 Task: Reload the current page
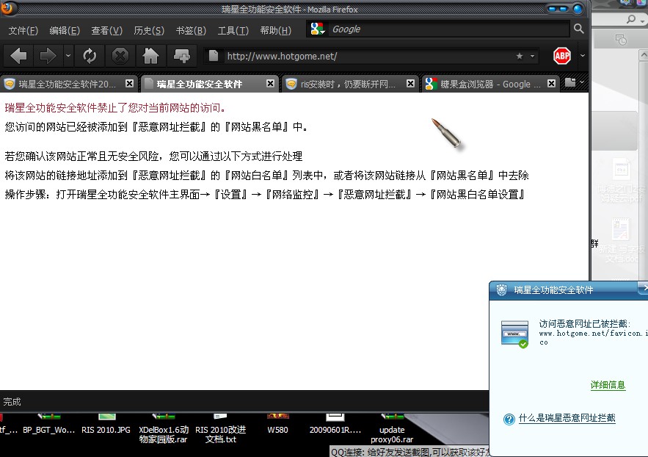(x=90, y=56)
